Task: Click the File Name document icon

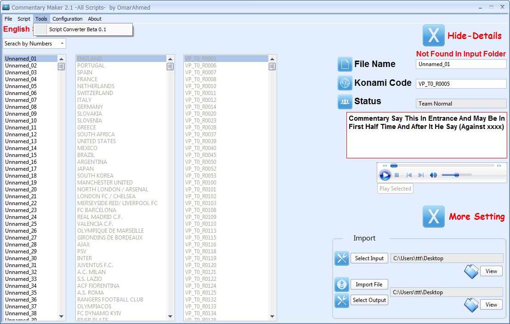Action: [x=345, y=64]
